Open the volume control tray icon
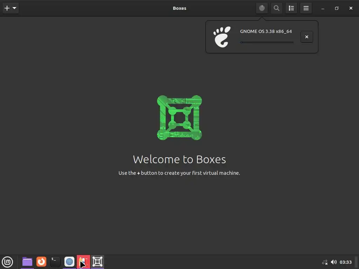 334,262
